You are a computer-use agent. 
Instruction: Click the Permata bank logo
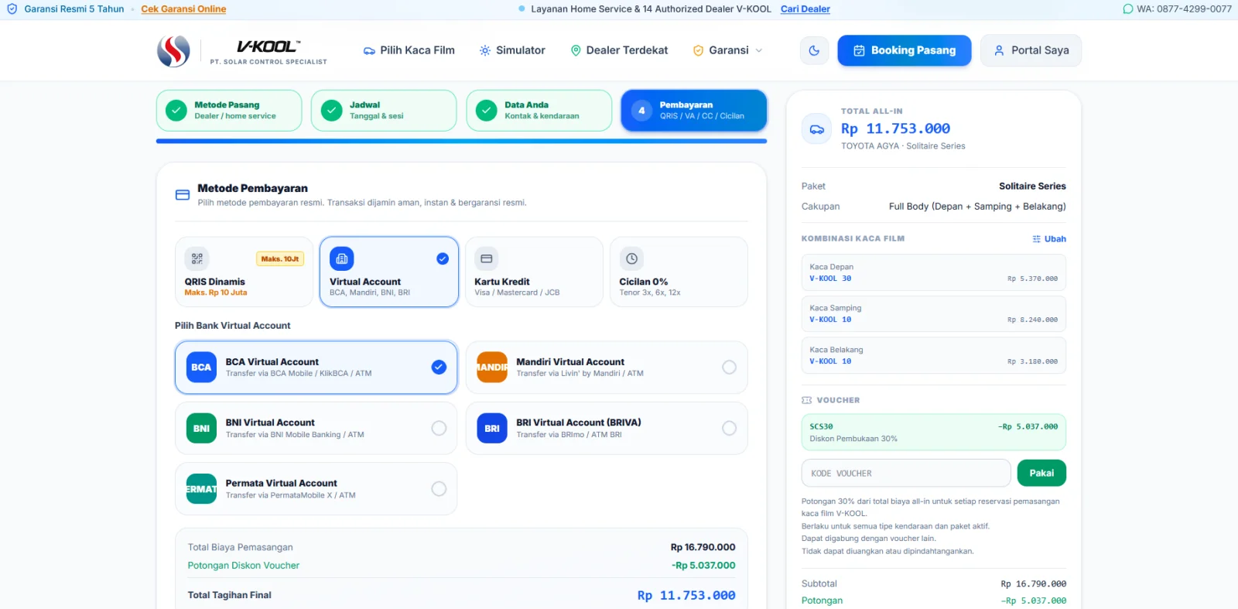tap(201, 489)
